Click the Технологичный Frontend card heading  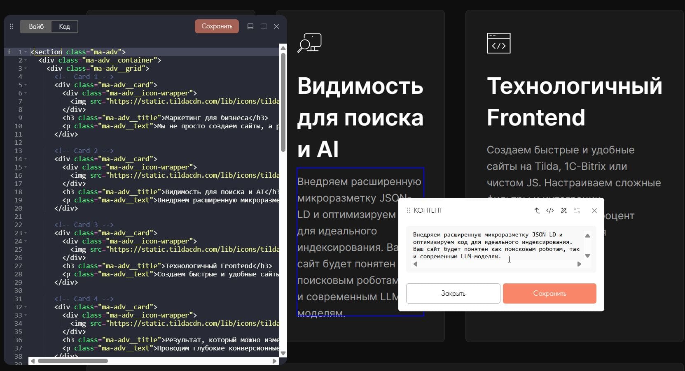(575, 102)
